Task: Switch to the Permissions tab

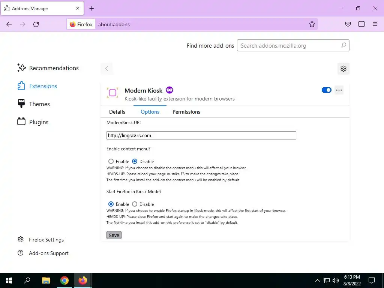Action: [x=186, y=112]
